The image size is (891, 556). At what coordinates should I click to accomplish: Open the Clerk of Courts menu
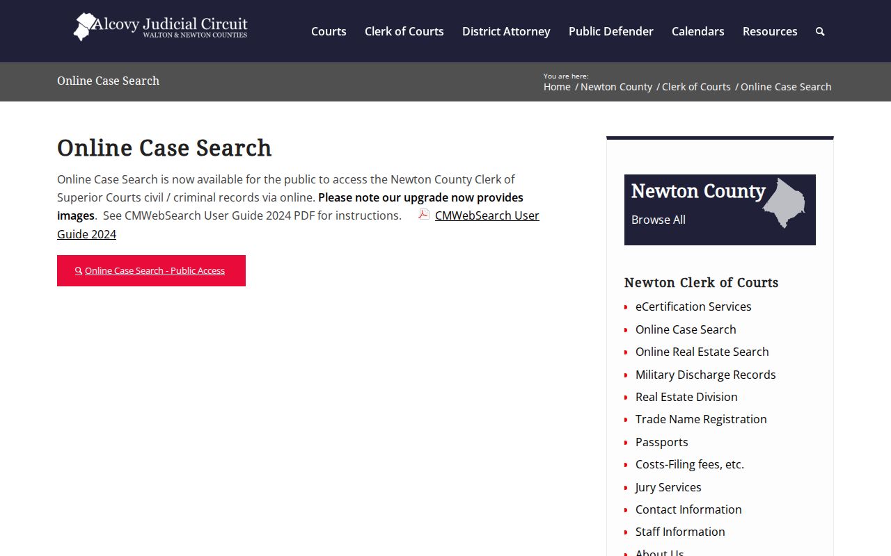pyautogui.click(x=404, y=31)
